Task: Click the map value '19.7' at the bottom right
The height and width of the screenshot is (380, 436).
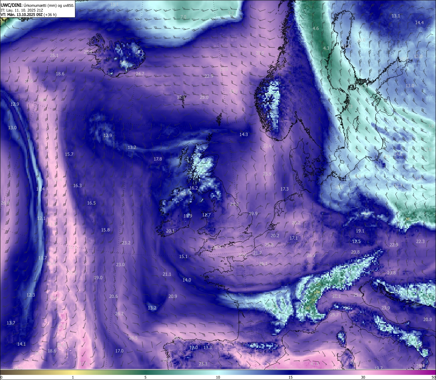Action: coord(378,368)
